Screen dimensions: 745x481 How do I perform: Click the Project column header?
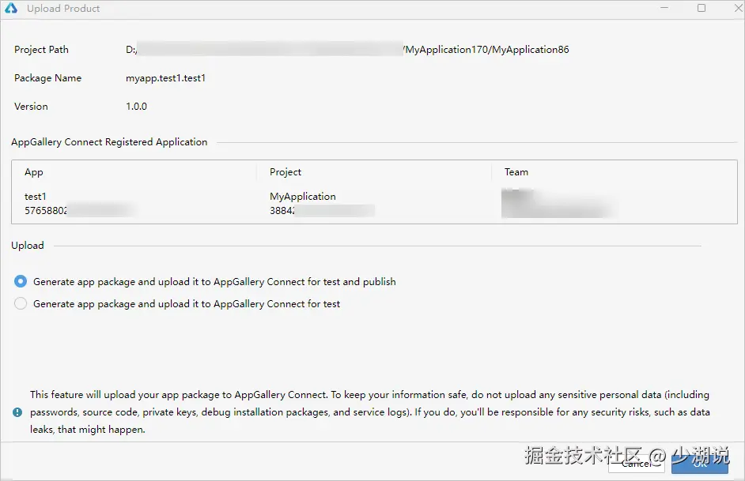[285, 172]
